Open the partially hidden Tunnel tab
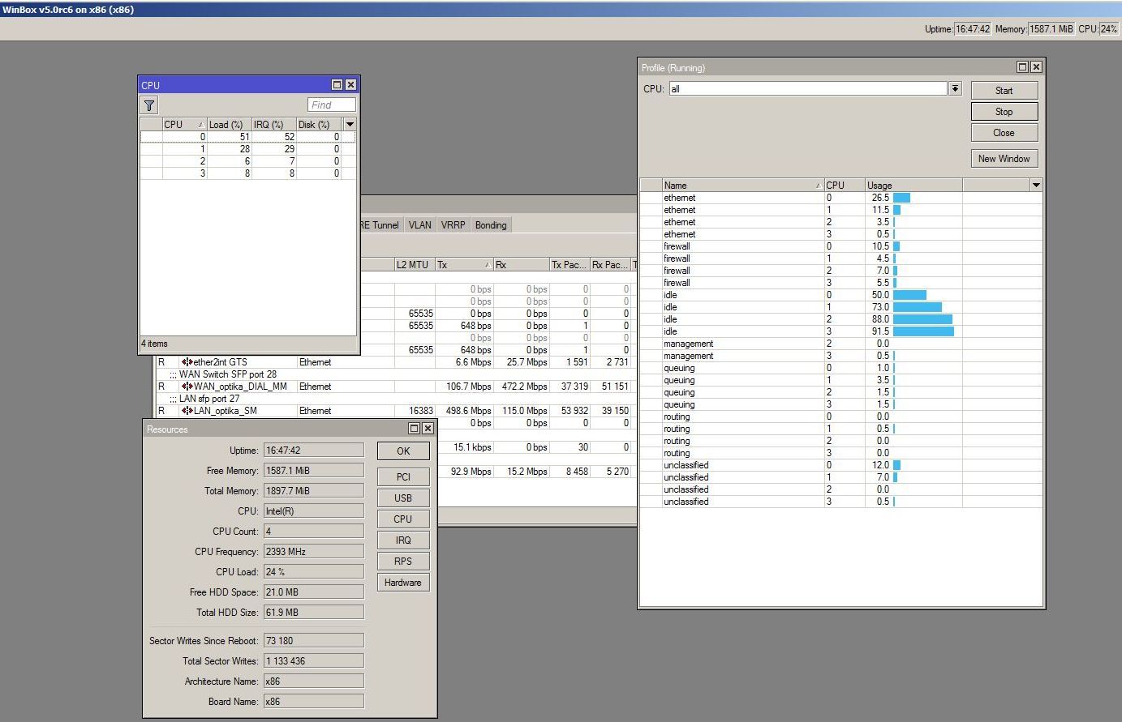Screen dimensions: 1122x722 [381, 225]
